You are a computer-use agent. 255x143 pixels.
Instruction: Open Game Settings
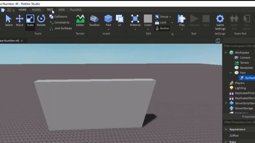[220, 22]
